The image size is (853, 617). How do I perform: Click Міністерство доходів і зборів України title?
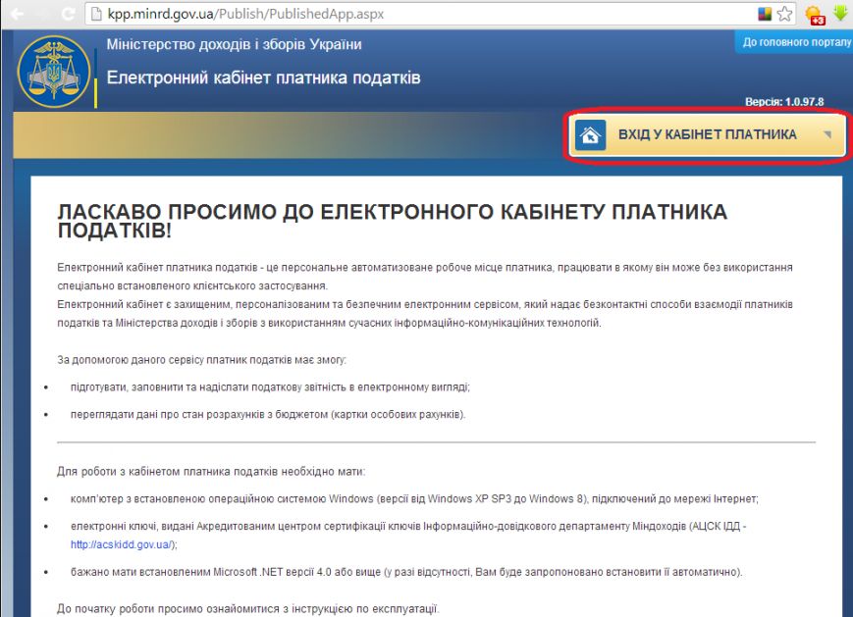point(234,44)
